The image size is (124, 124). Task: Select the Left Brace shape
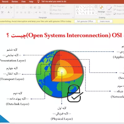pyautogui.click(x=87, y=13)
